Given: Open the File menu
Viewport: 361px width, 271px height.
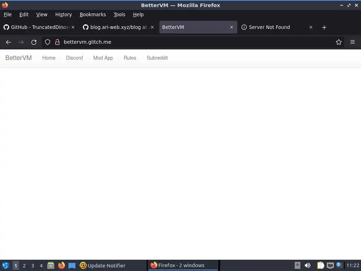Looking at the screenshot, I should click(x=8, y=14).
